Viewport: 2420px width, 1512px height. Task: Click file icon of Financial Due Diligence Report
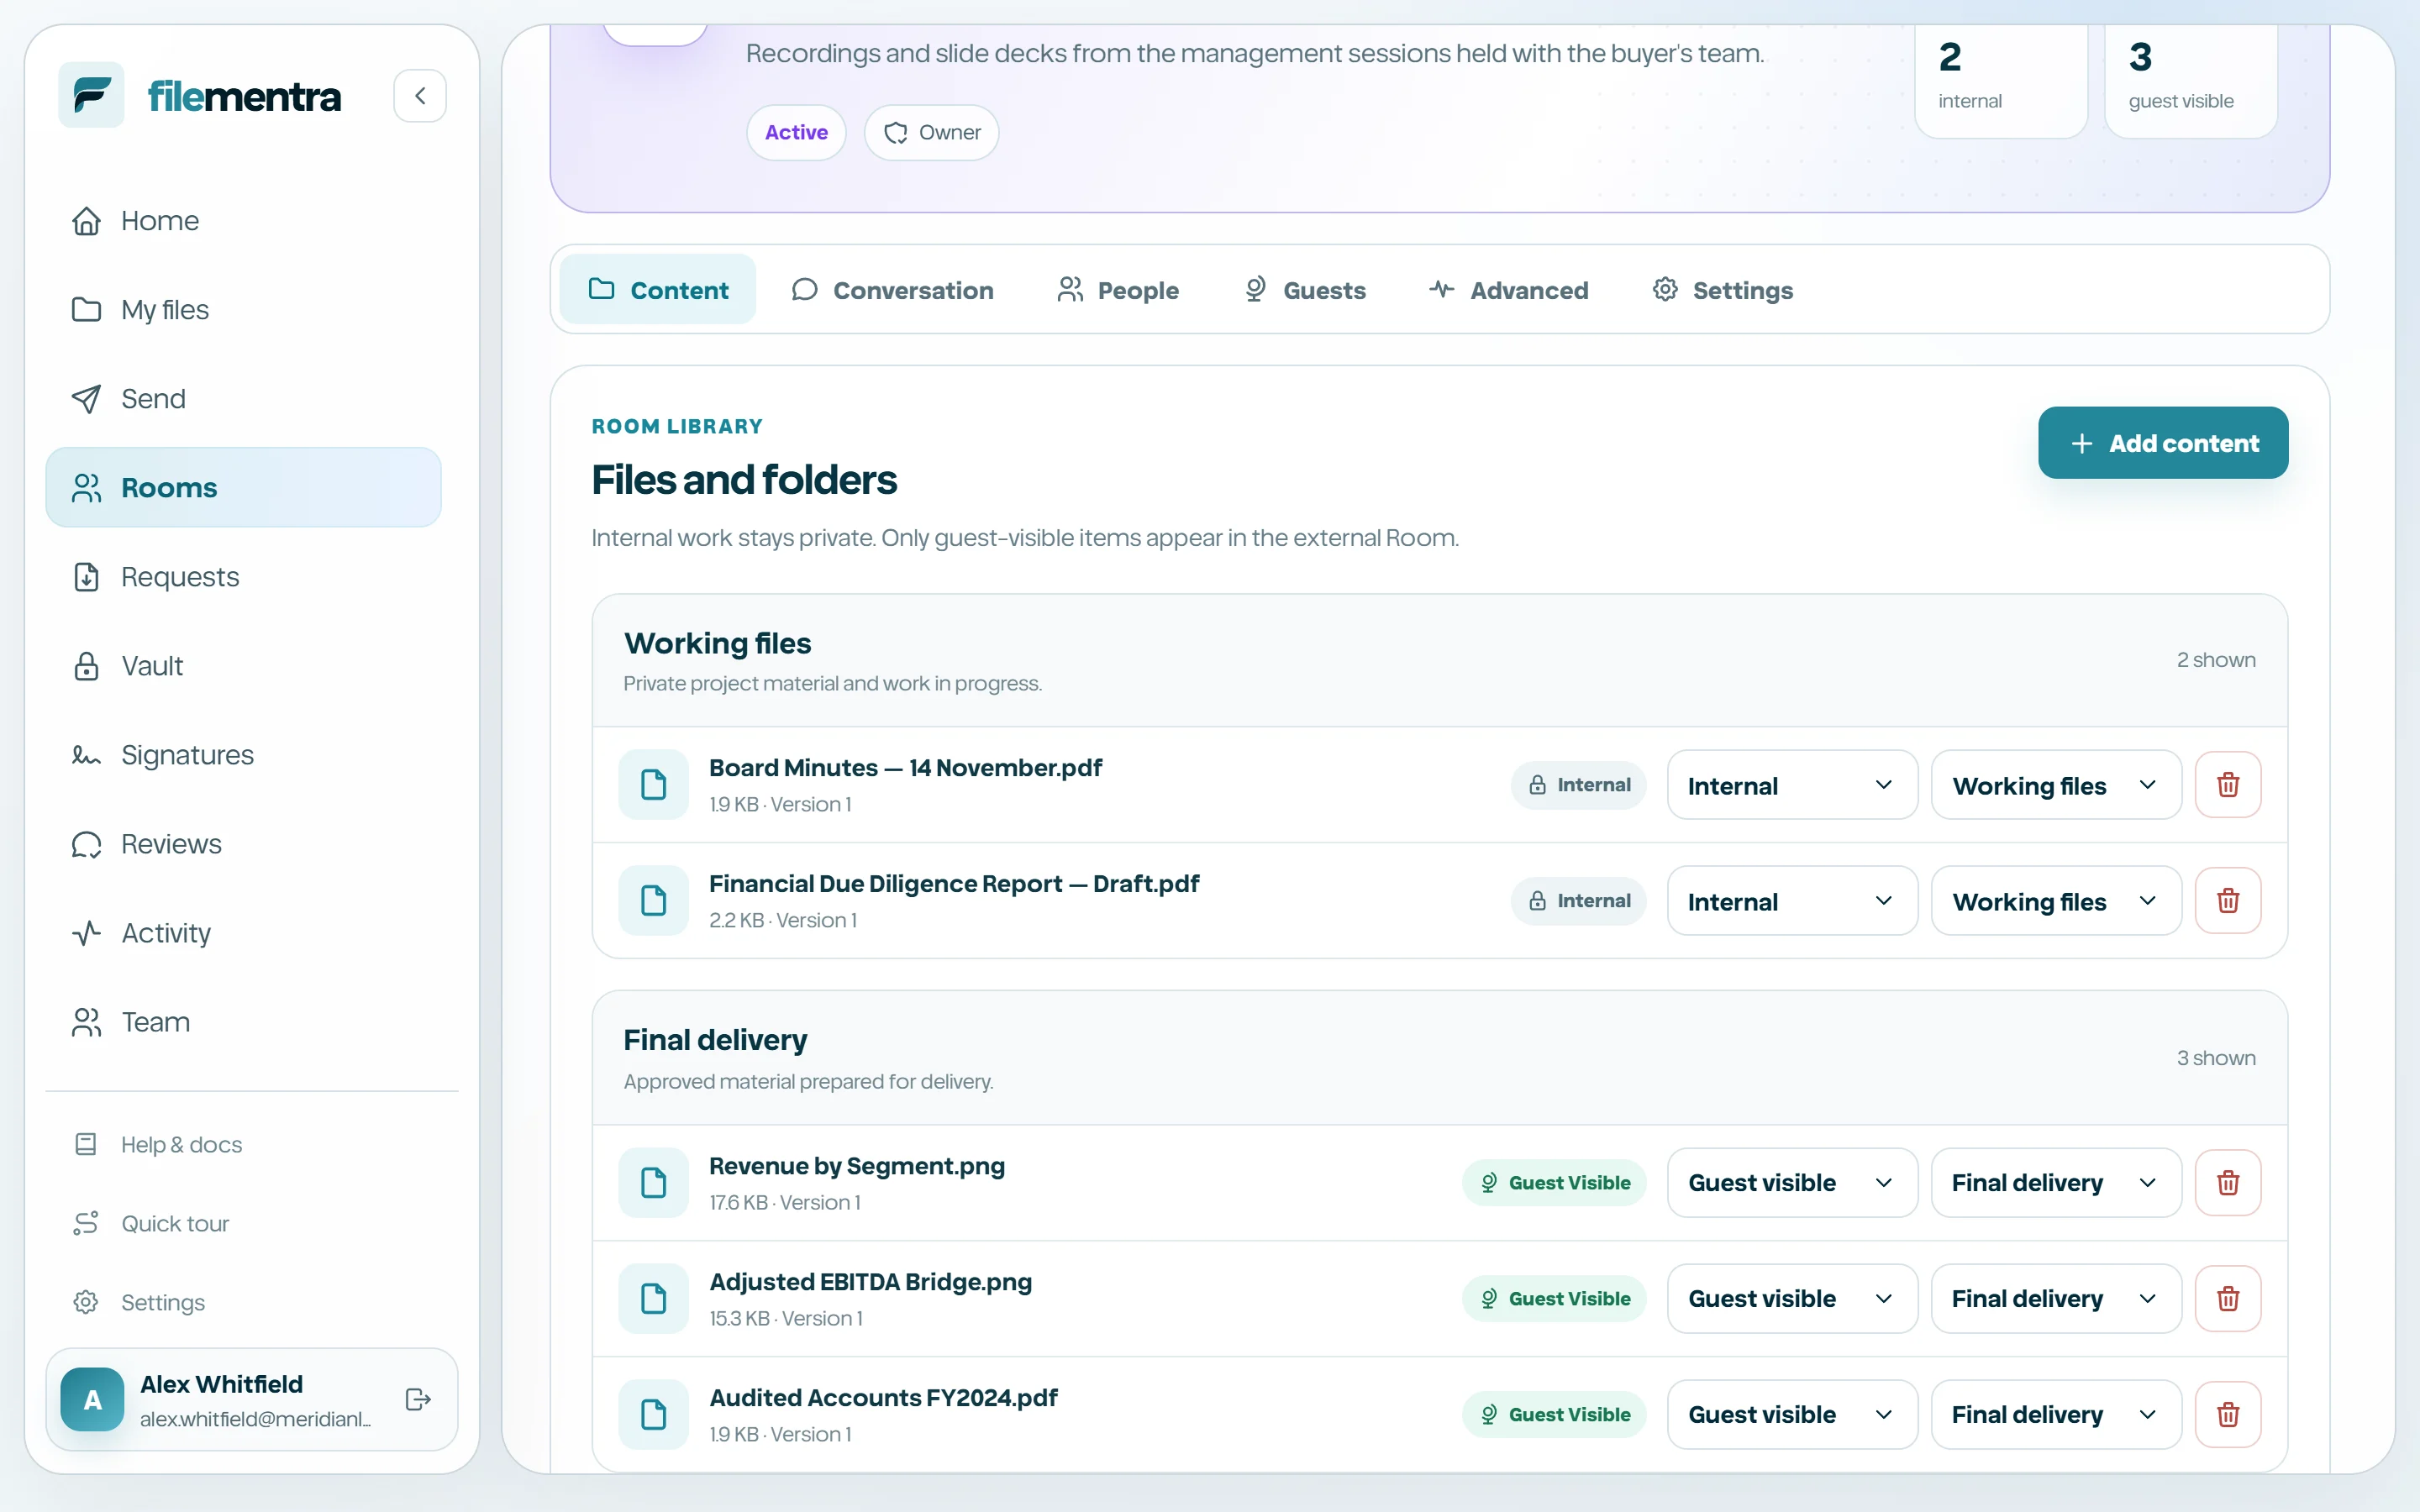pos(654,901)
